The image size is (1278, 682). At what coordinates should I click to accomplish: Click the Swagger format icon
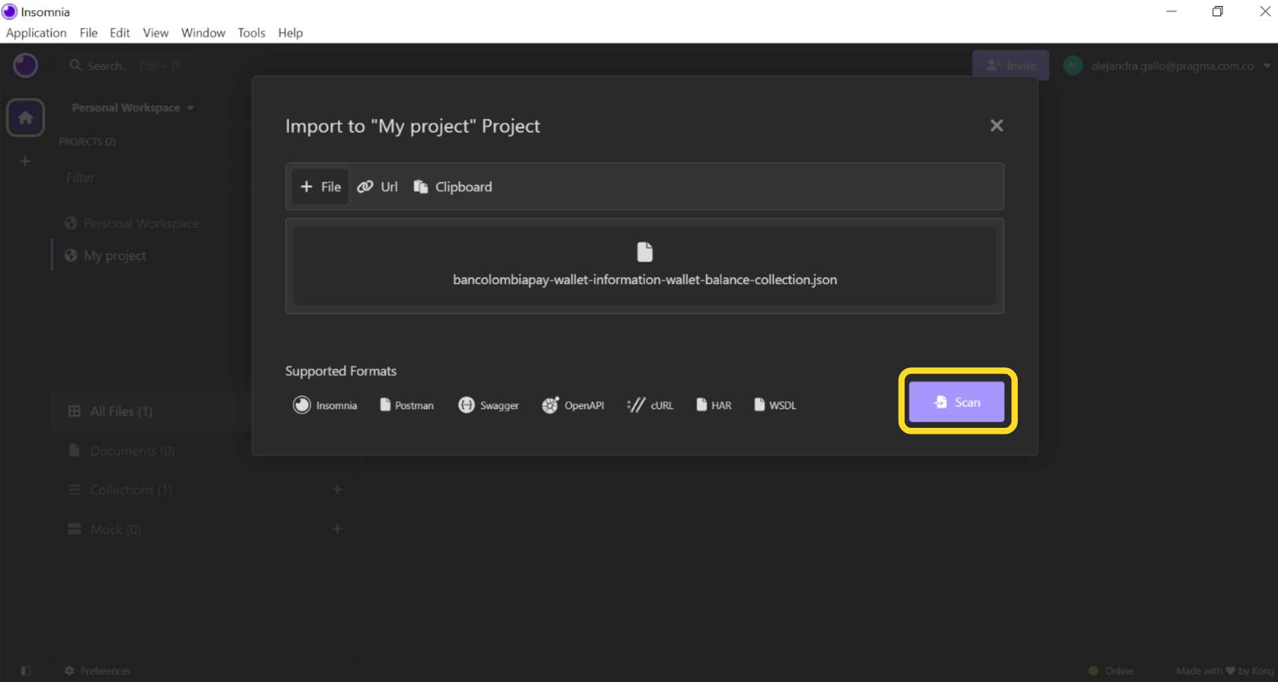[467, 405]
